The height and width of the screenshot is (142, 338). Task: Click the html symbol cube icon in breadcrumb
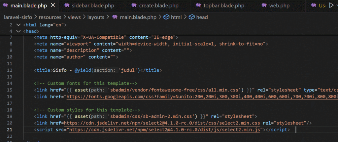167,17
